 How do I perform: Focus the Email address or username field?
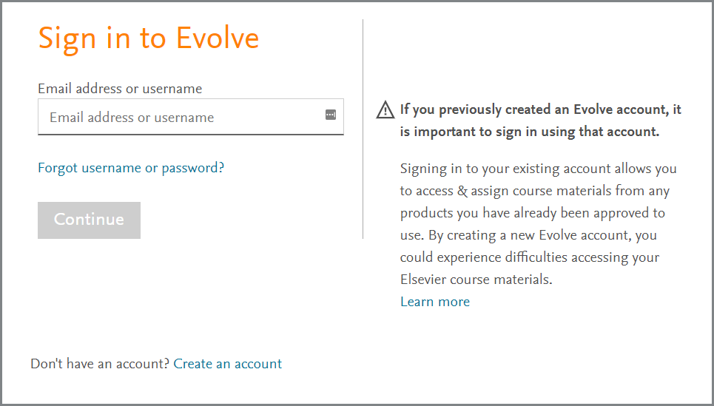tap(191, 117)
